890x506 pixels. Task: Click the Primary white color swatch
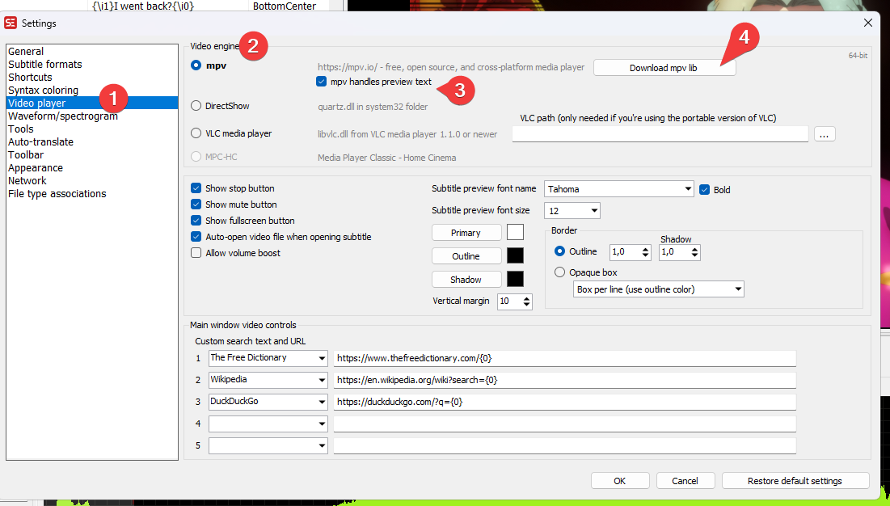(x=515, y=233)
